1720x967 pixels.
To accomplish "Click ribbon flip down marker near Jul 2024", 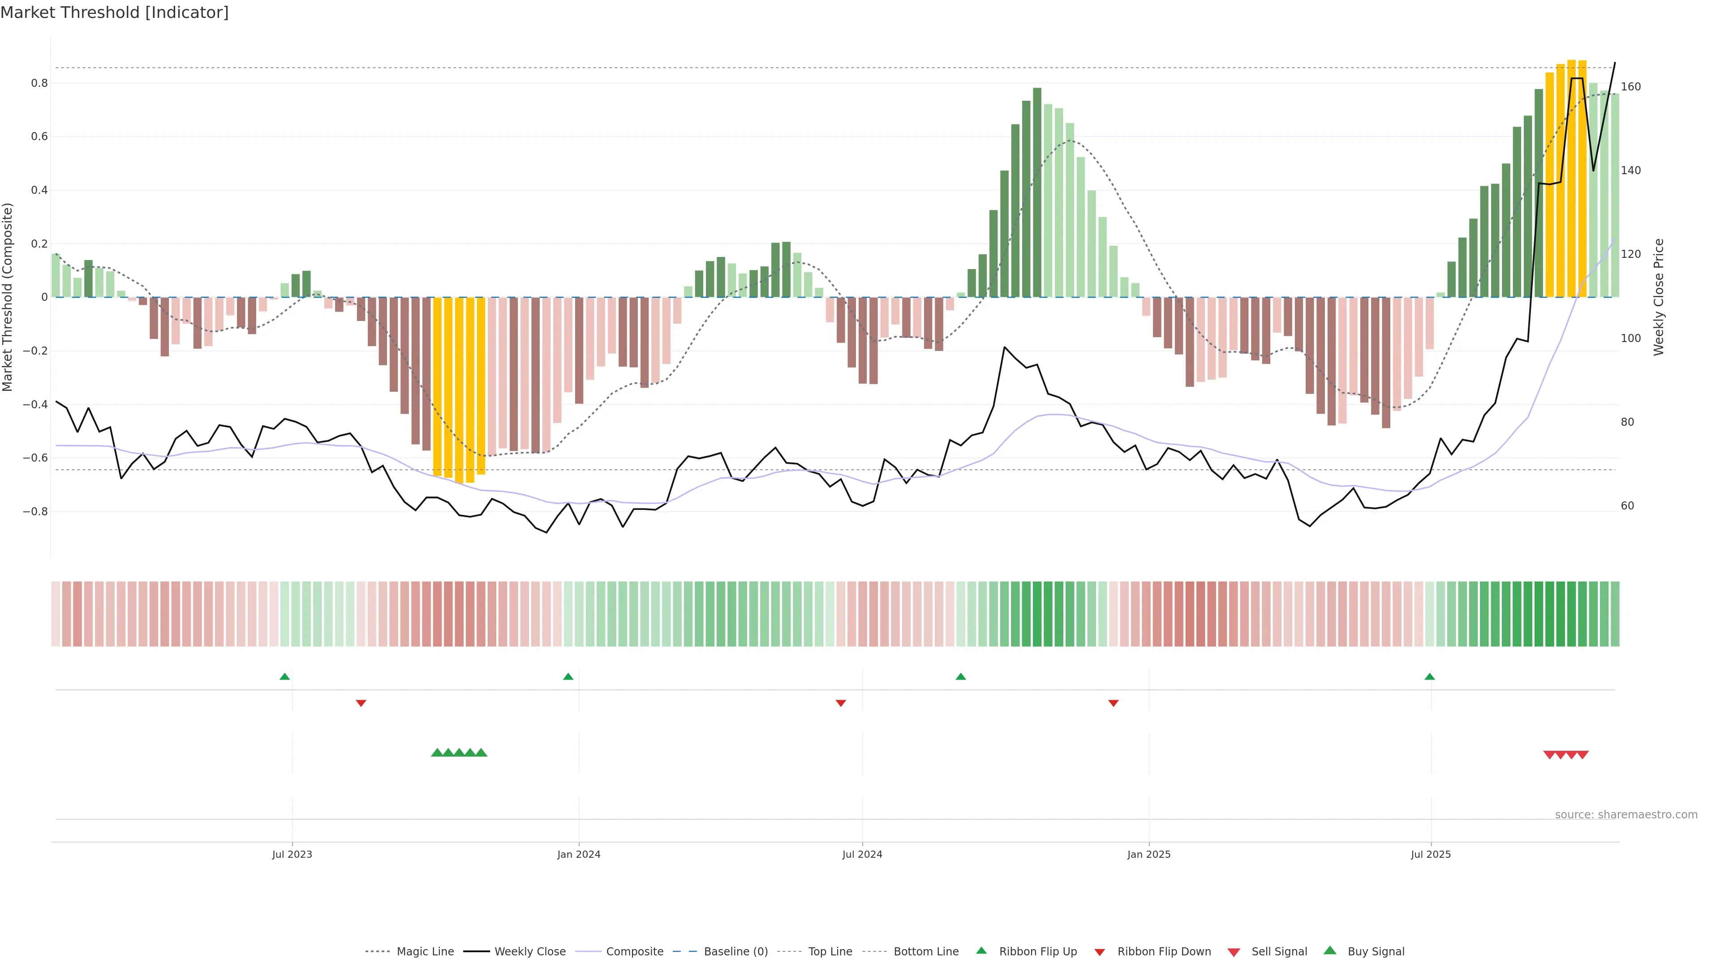I will coord(841,703).
